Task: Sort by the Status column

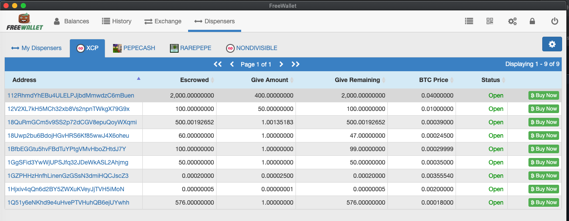Action: (x=481, y=80)
